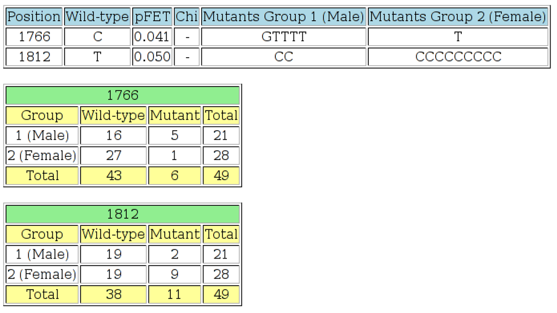Screen dimensions: 557x313
Task: Select the pFET value 0.041
Action: [152, 37]
